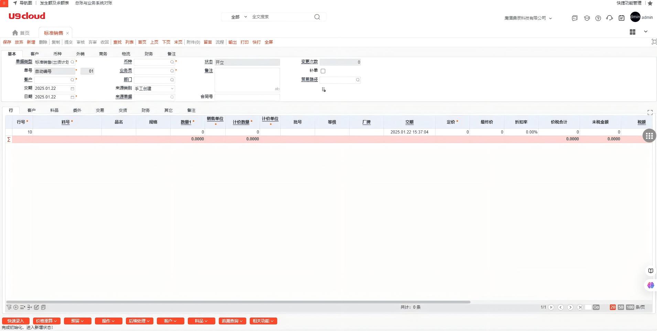Expand the 价格重算 dropdown button
657x331 pixels.
(x=46, y=321)
